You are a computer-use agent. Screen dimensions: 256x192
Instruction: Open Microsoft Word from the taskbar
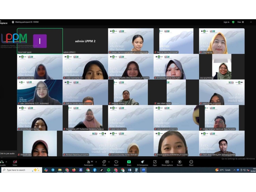coord(130,170)
